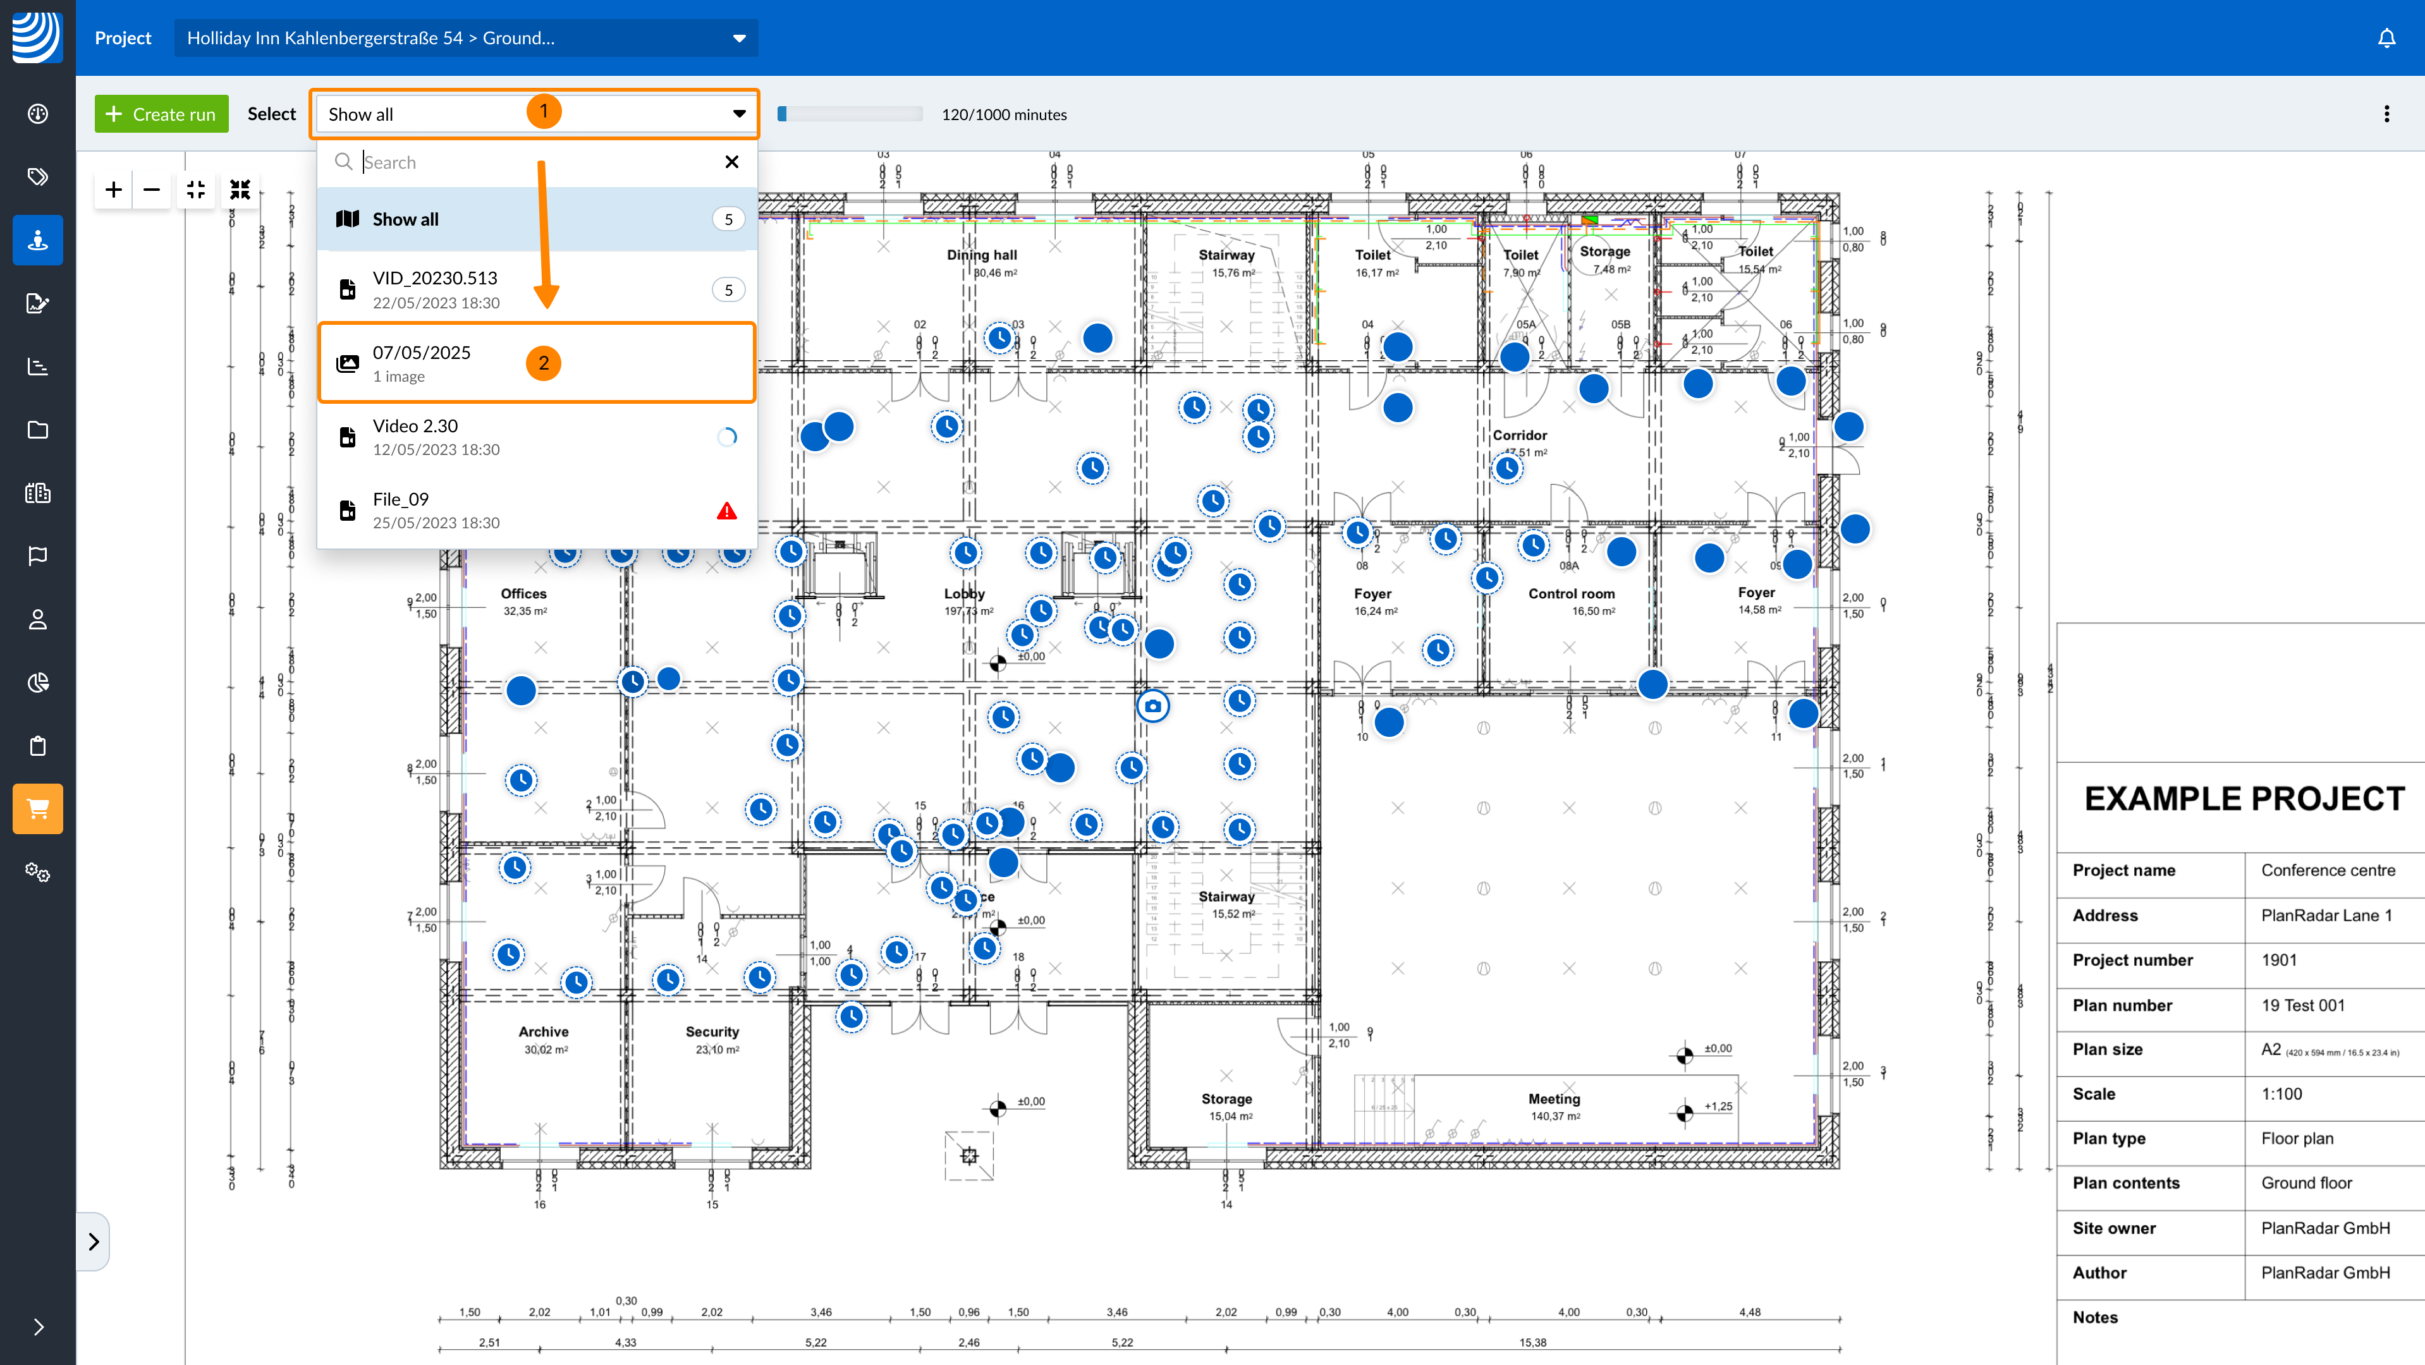This screenshot has height=1365, width=2425.
Task: Open the Documents folder icon in sidebar
Action: [38, 430]
